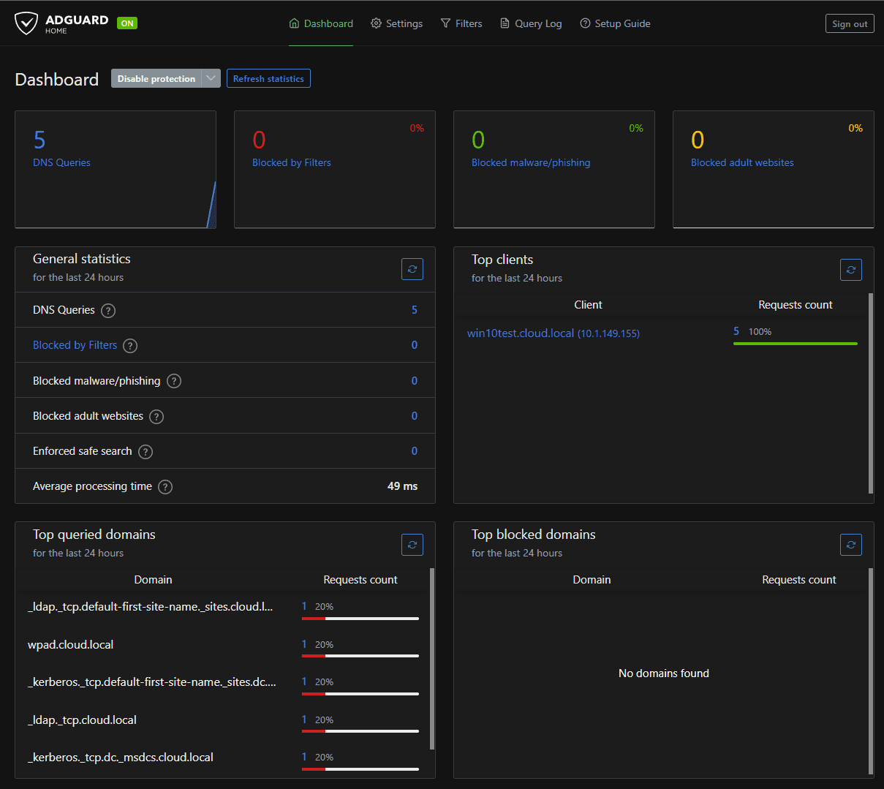The width and height of the screenshot is (884, 789).
Task: Open the win10test.cloud.local client link
Action: [x=521, y=333]
